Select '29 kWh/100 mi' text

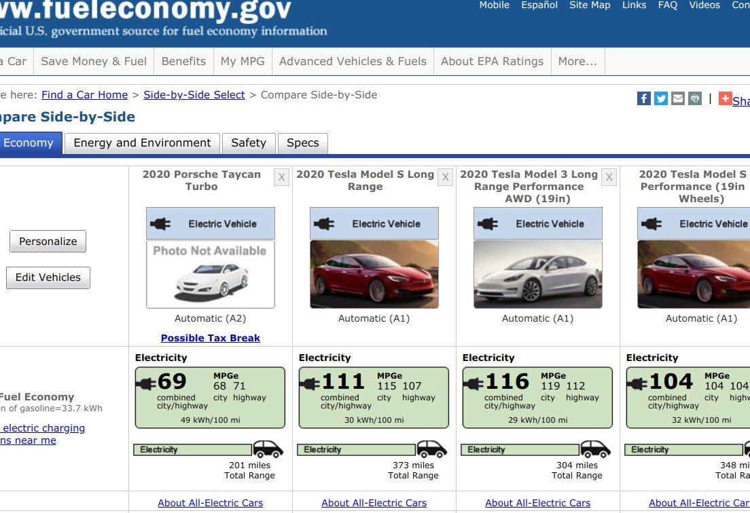[x=537, y=420]
